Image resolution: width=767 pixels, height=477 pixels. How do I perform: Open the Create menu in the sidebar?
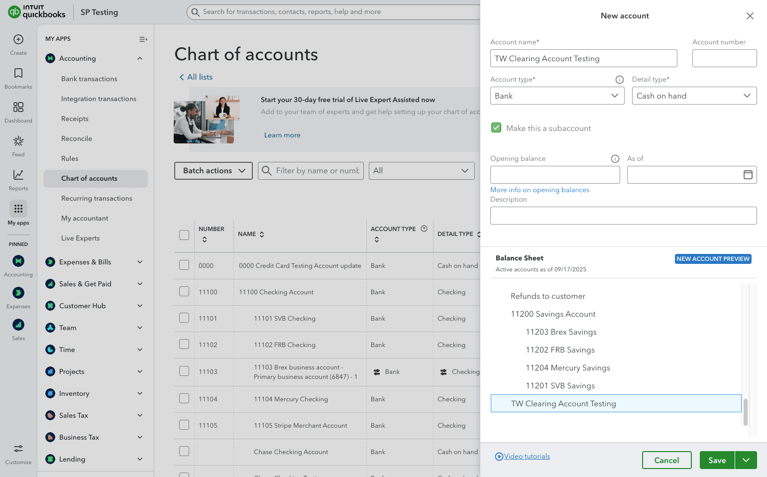pos(18,44)
